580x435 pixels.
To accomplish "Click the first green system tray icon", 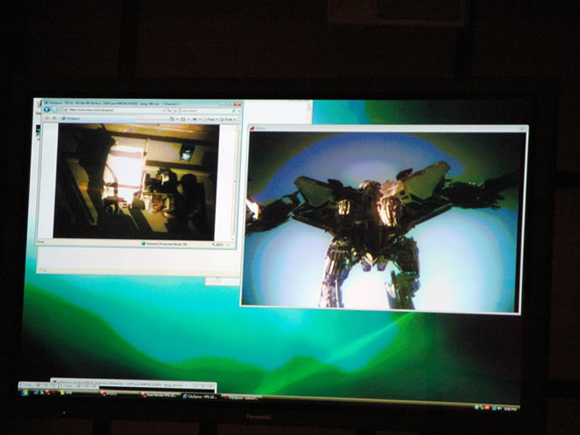I will click(477, 408).
